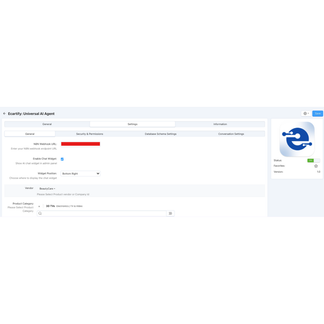Remove the 3D TVs category with x icon
The image size is (324, 324).
[39, 206]
